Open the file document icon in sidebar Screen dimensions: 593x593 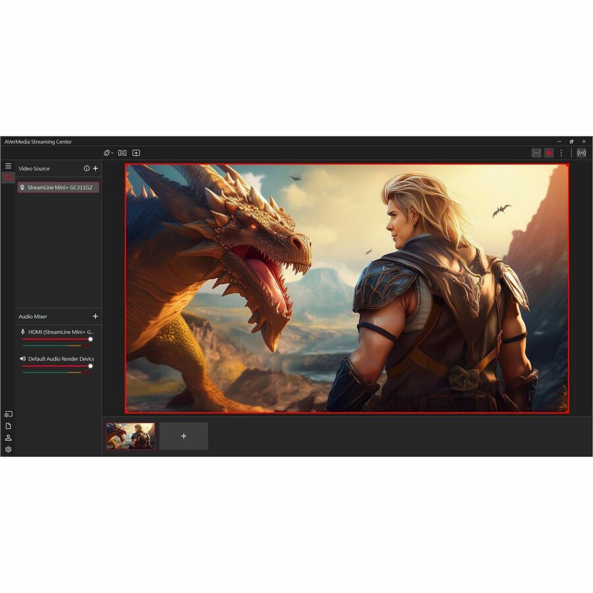click(8, 426)
